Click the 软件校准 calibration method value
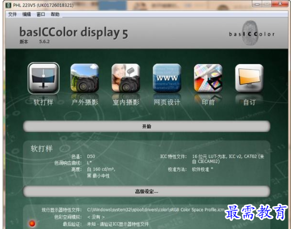291x229 pixels. click(202, 169)
